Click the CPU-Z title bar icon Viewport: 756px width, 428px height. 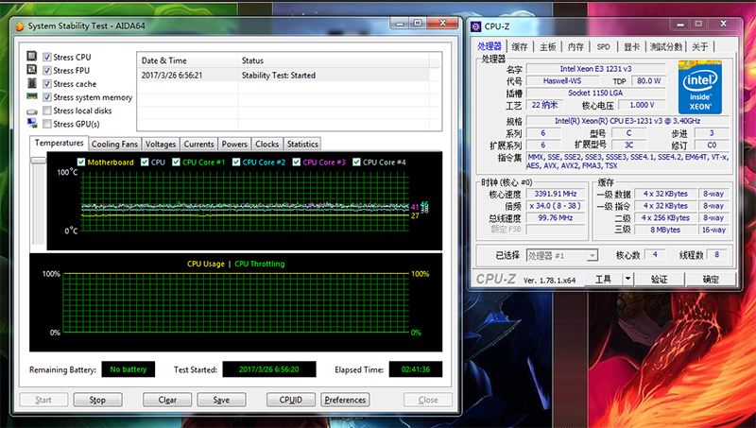[476, 26]
